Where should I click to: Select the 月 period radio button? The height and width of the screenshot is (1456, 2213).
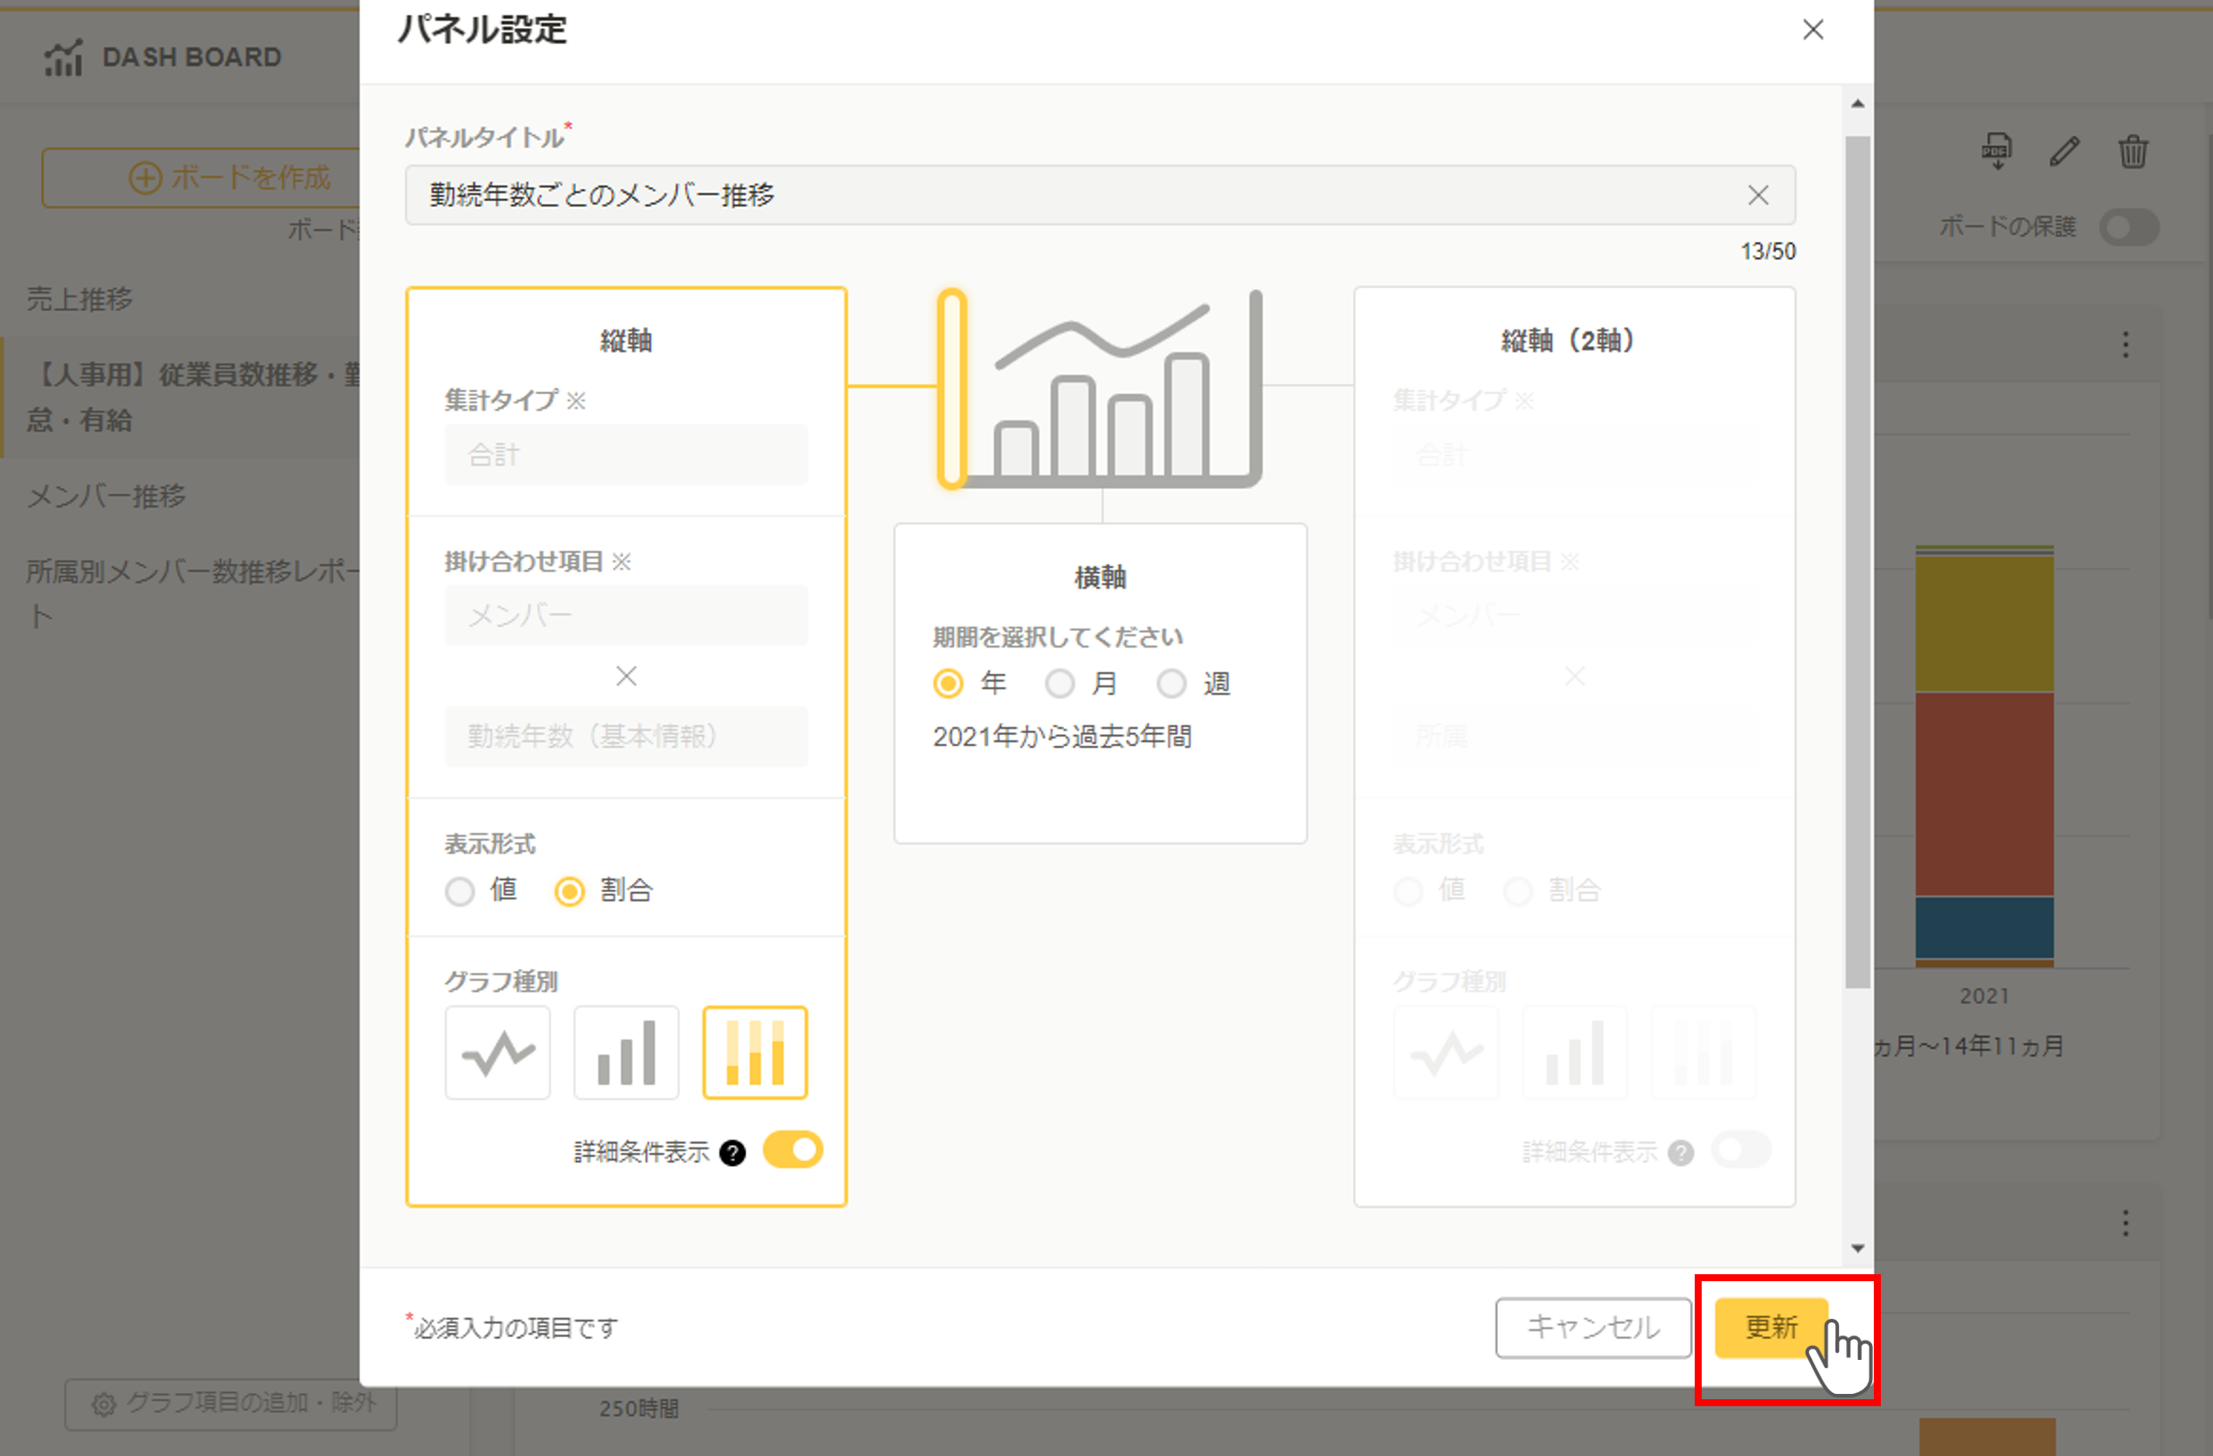(x=1060, y=684)
